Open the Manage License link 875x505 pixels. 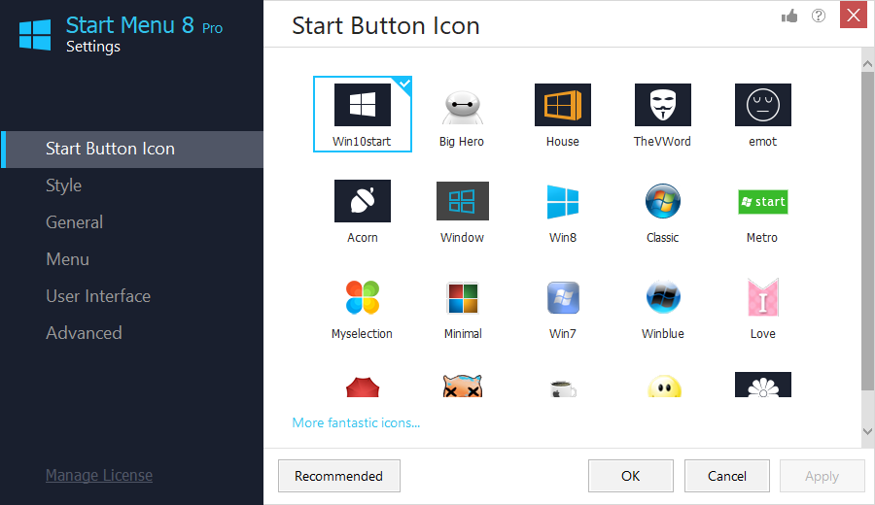tap(99, 475)
